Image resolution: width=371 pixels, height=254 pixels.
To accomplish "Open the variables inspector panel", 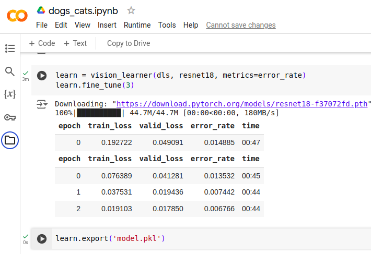I will coord(10,94).
